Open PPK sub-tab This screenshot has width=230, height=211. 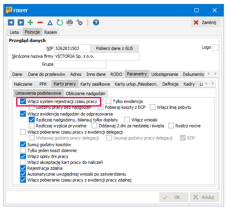pos(43,84)
